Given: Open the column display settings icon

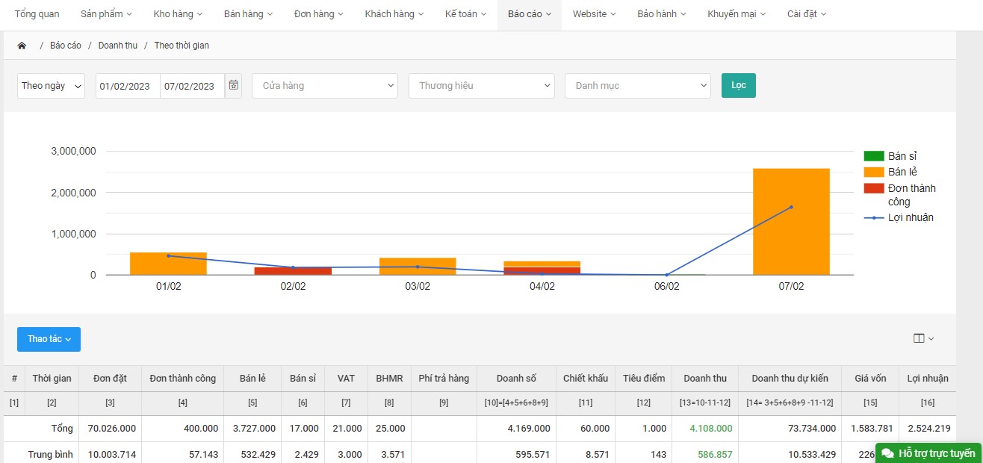Looking at the screenshot, I should click(x=923, y=338).
